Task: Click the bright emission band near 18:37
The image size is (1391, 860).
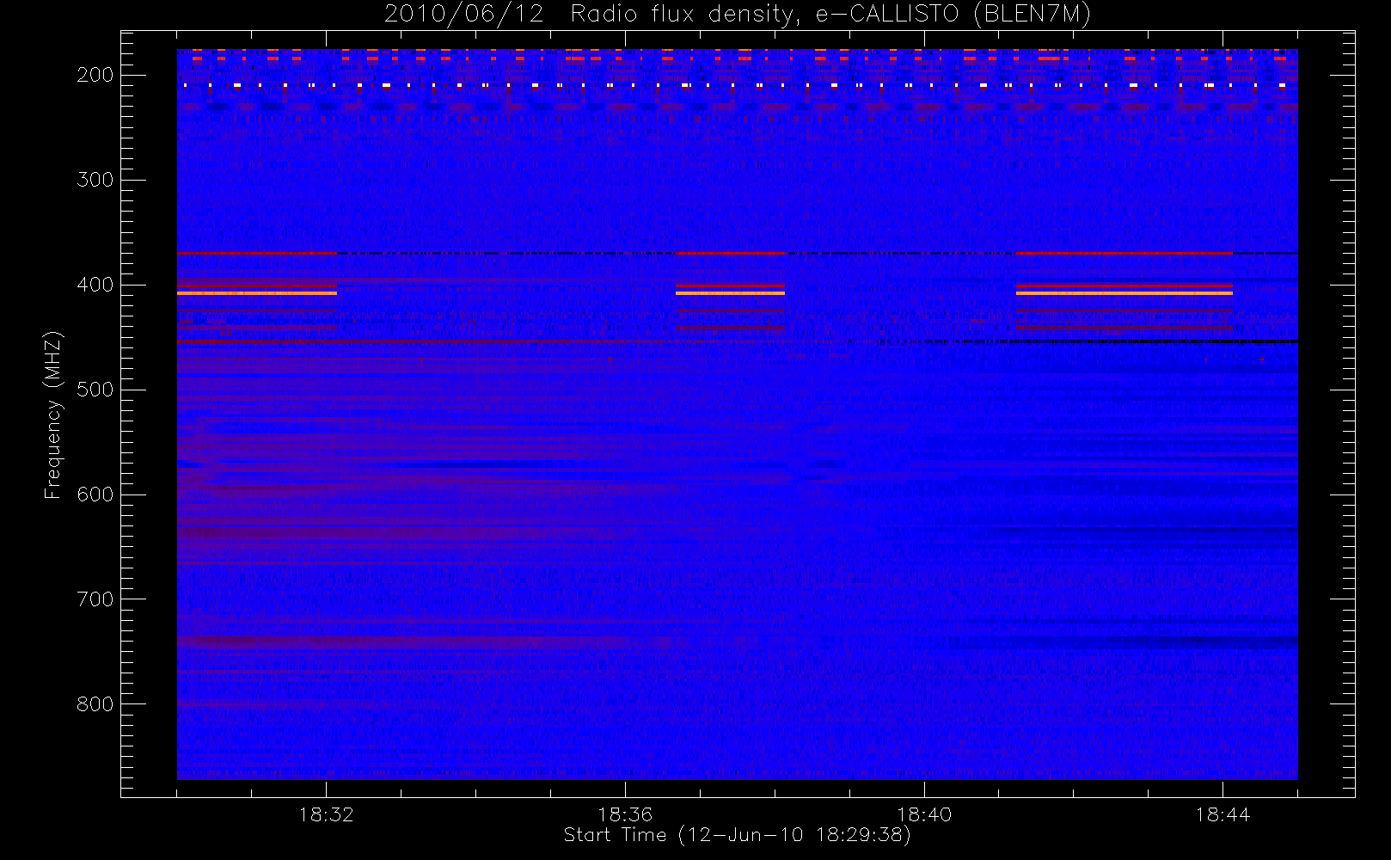Action: [730, 293]
